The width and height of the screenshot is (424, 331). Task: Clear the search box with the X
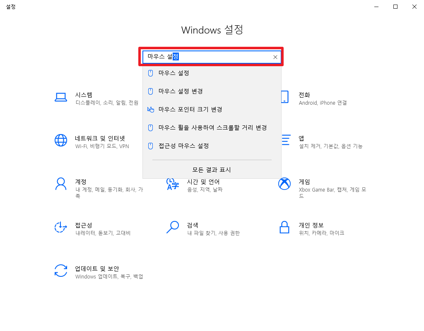275,57
